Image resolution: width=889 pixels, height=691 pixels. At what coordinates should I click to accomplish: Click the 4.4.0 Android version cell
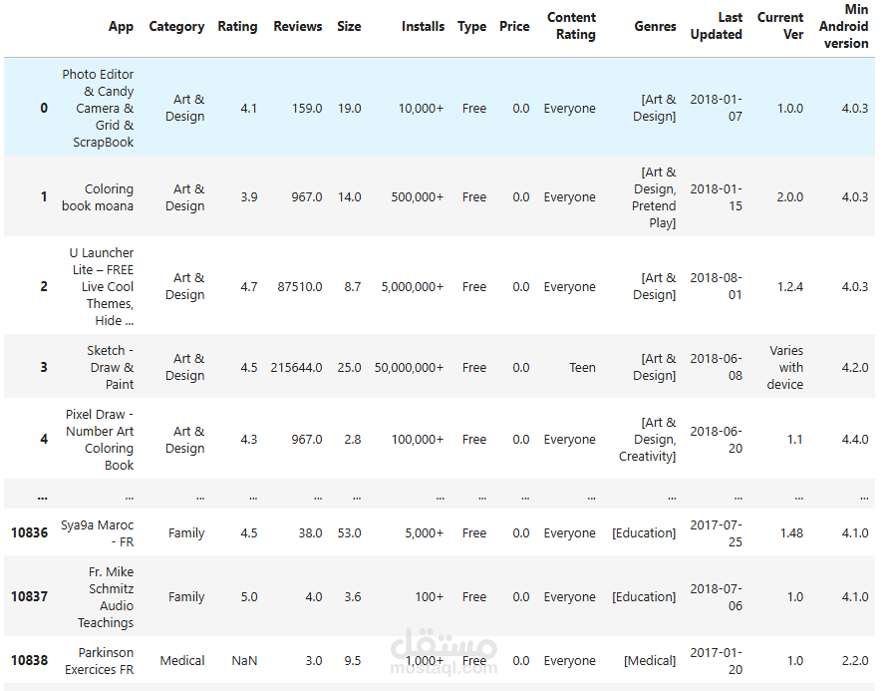pos(855,439)
